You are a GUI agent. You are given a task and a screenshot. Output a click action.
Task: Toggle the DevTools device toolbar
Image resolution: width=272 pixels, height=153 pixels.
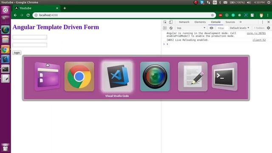171,22
